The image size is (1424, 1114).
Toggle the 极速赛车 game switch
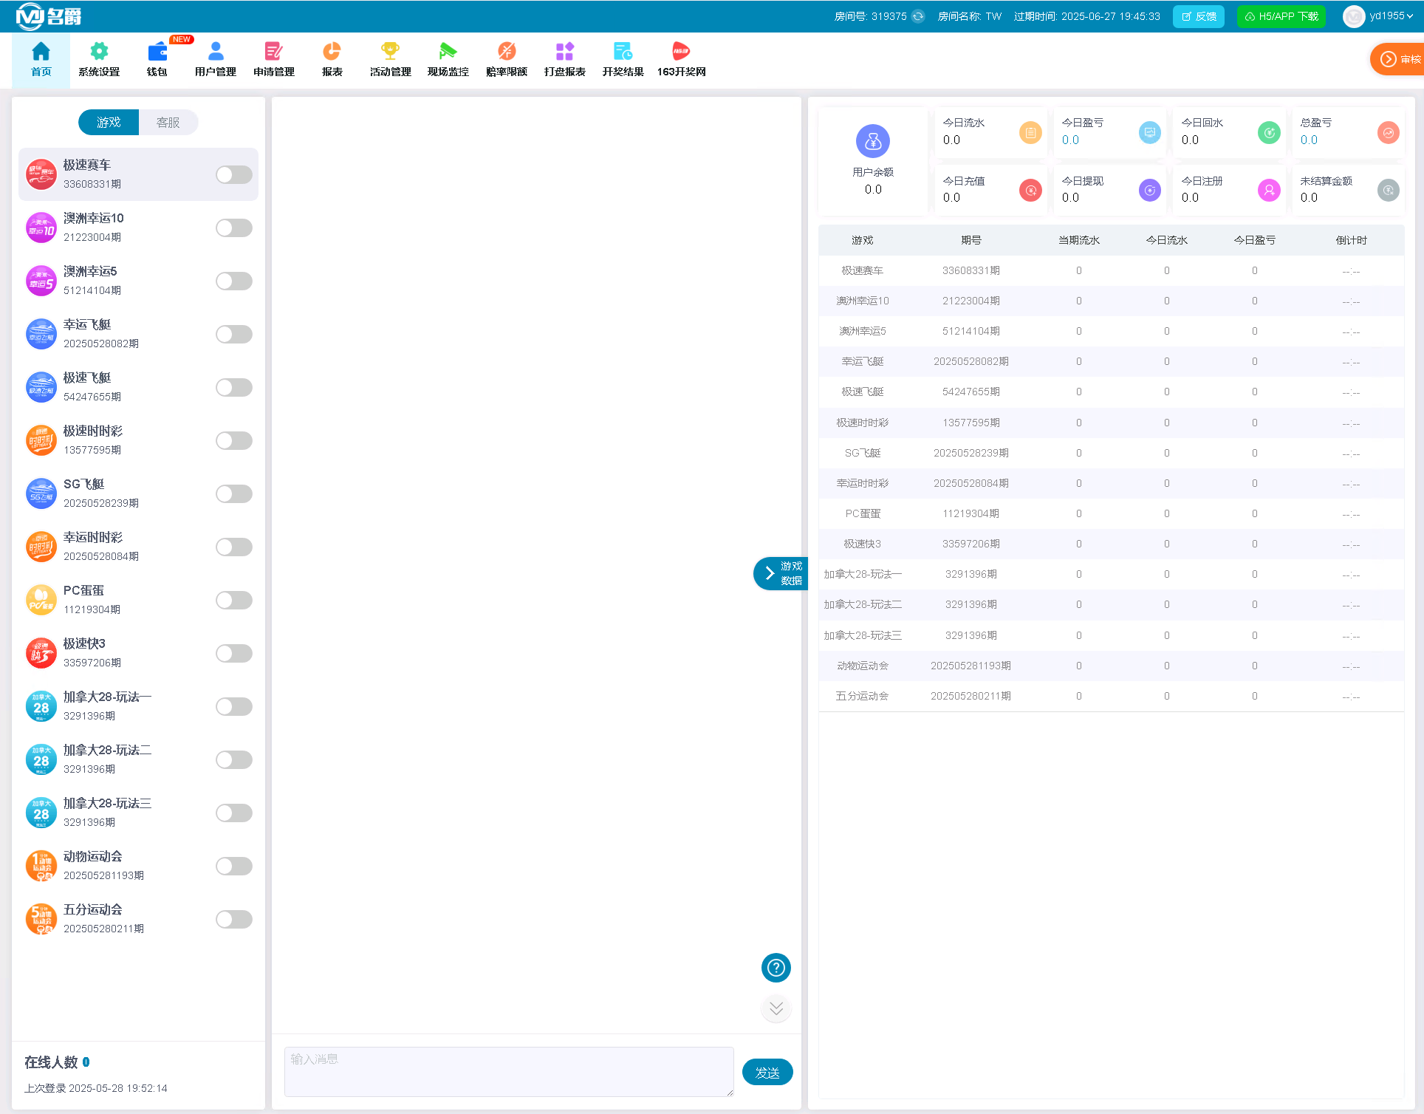[233, 175]
